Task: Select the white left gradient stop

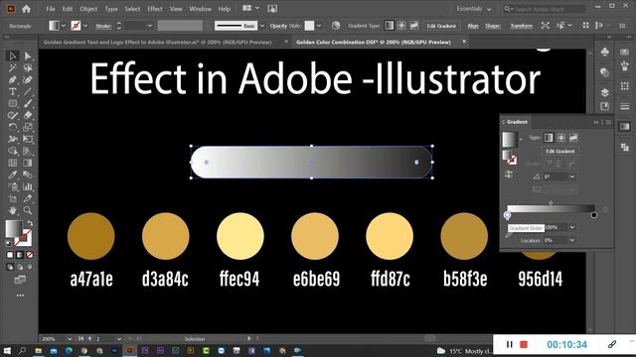Action: click(x=508, y=215)
